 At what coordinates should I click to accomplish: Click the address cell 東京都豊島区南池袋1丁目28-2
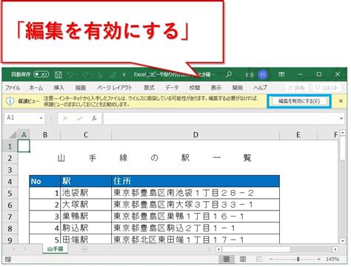coord(195,193)
